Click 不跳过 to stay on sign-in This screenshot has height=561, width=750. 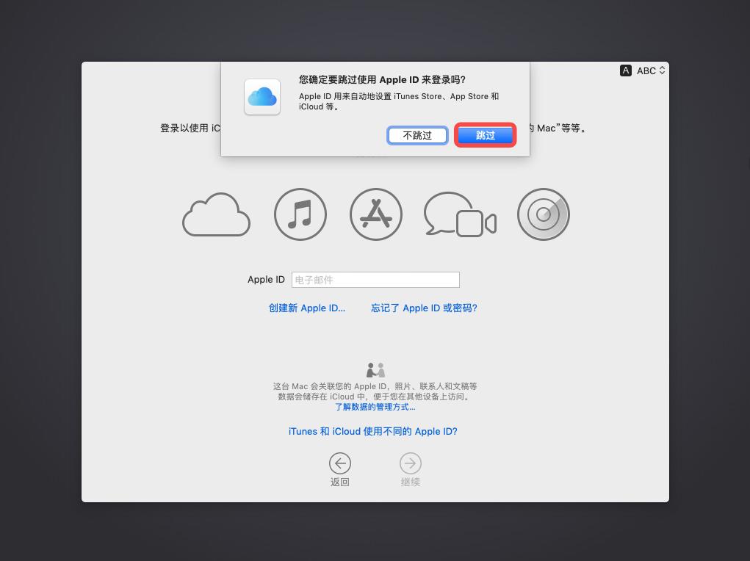coord(417,135)
